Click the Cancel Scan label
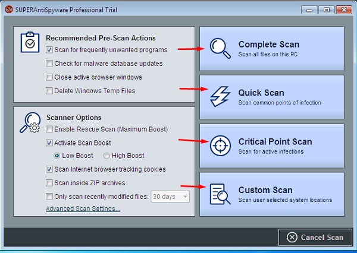Image resolution: width=357 pixels, height=253 pixels. 322,238
